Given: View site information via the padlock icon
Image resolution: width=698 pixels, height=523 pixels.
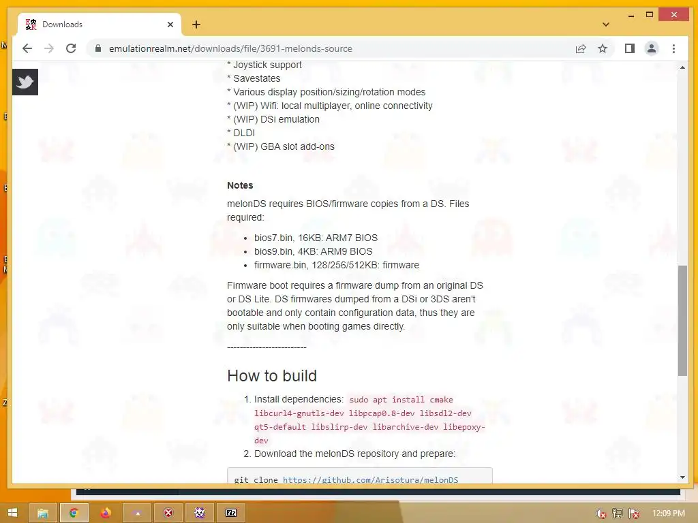Looking at the screenshot, I should point(98,48).
